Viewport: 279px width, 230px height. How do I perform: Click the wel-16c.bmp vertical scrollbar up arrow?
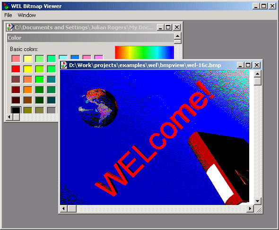click(257, 74)
